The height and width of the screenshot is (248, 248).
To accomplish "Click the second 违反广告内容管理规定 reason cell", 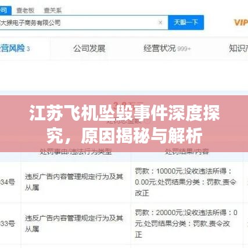I will pos(76,224).
